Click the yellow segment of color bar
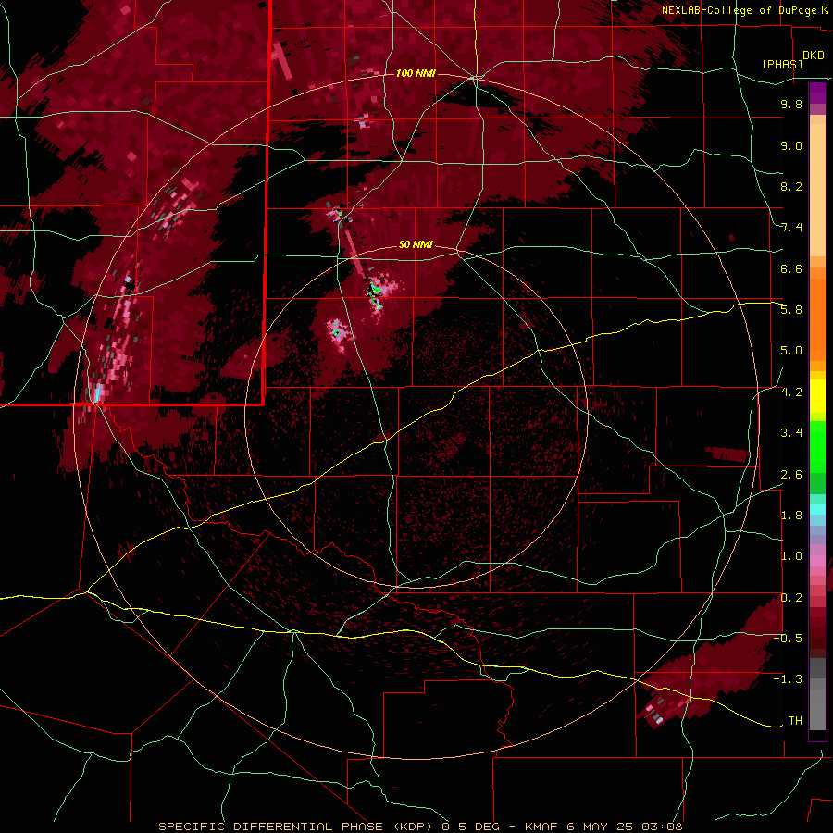 click(x=817, y=396)
